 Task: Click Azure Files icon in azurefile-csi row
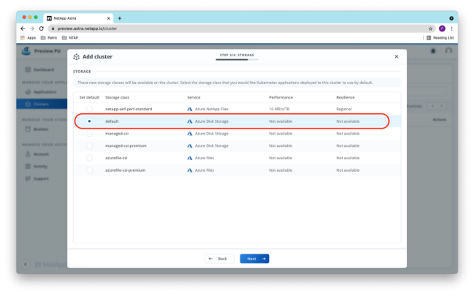190,158
